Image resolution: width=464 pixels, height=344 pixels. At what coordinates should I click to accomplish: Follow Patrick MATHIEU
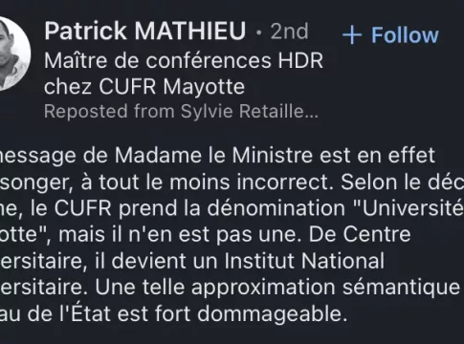point(390,35)
